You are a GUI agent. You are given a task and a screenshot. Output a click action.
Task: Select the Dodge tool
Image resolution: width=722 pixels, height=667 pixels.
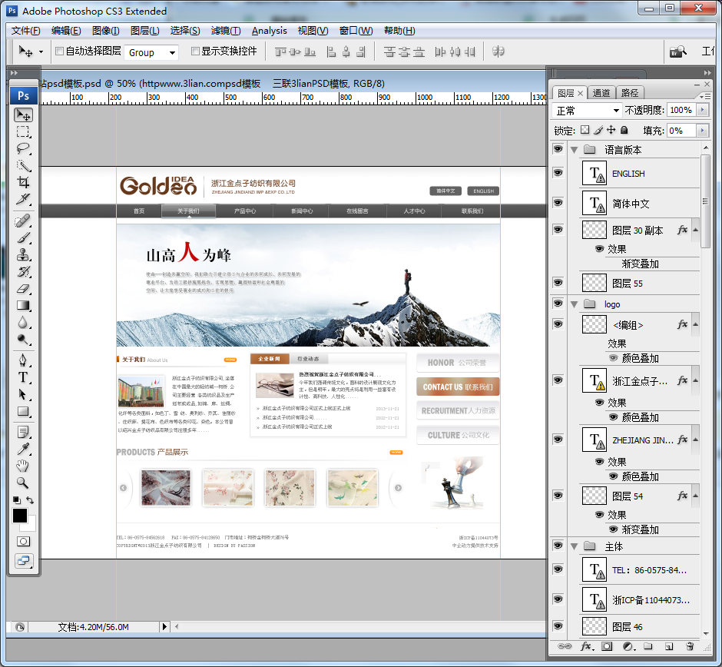[x=23, y=340]
